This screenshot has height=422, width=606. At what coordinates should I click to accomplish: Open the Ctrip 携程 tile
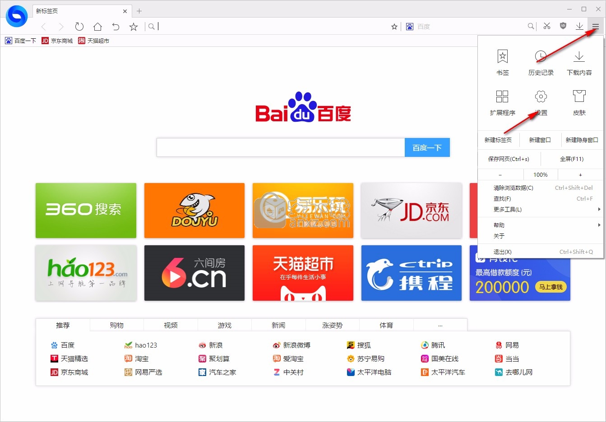(x=412, y=273)
